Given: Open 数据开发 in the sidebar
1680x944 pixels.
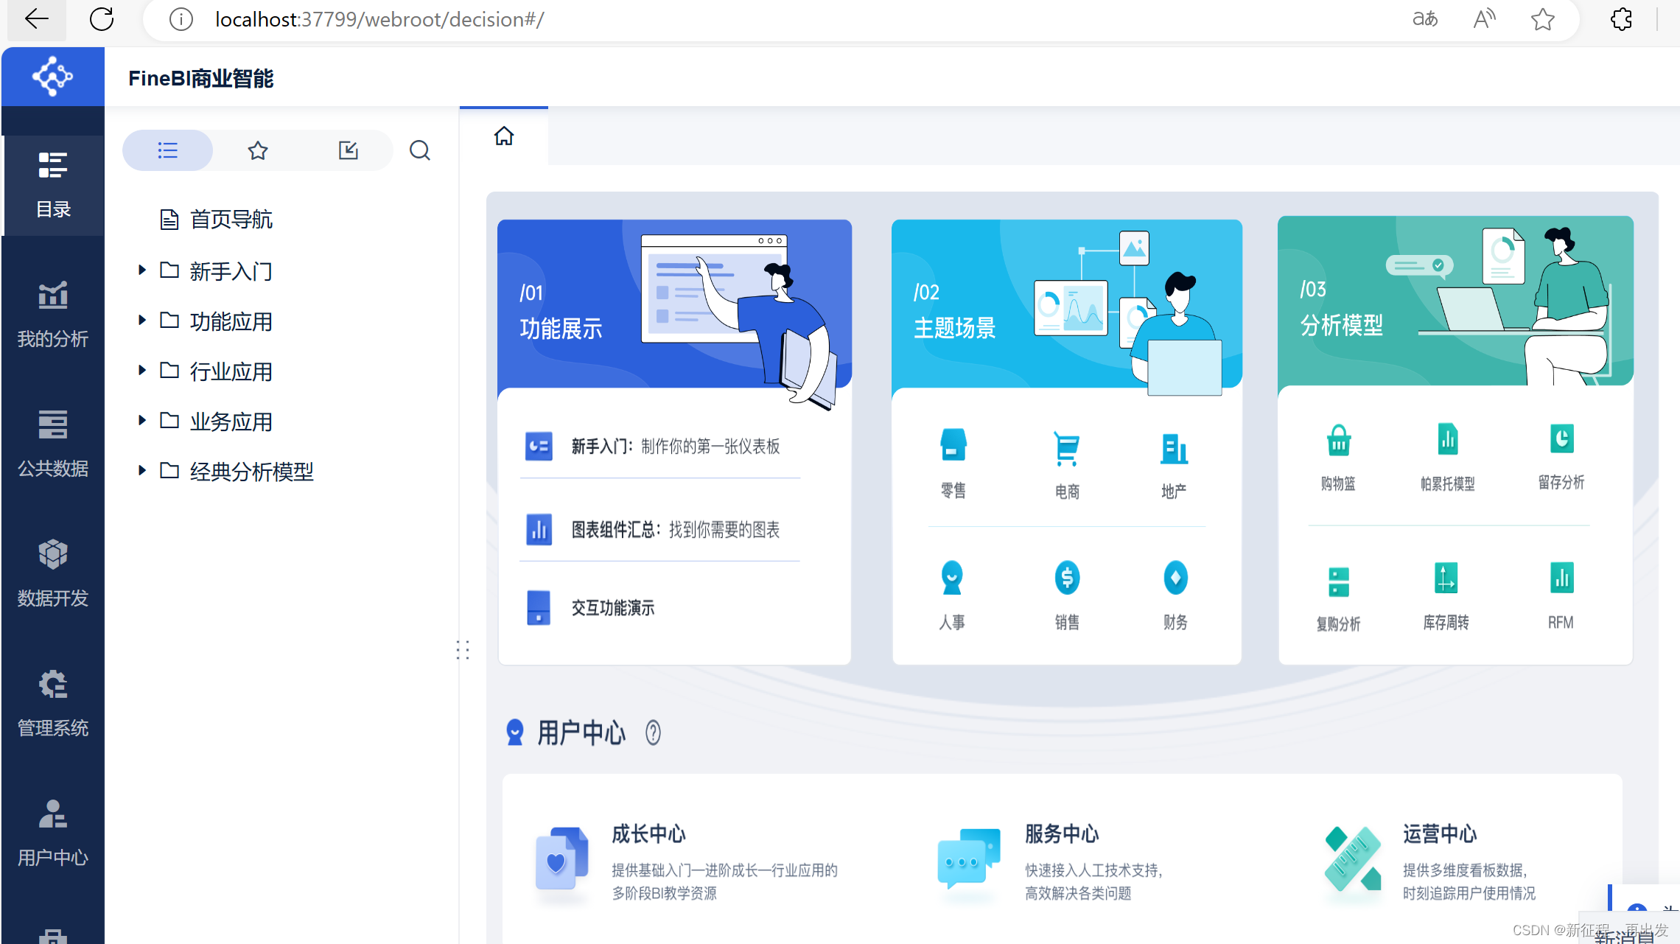Looking at the screenshot, I should tap(53, 574).
